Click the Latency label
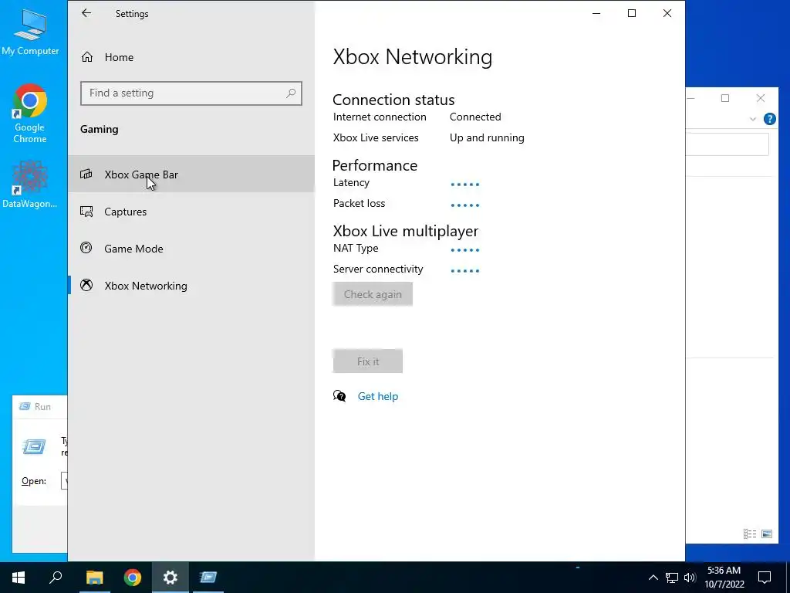The height and width of the screenshot is (593, 790). pos(351,182)
